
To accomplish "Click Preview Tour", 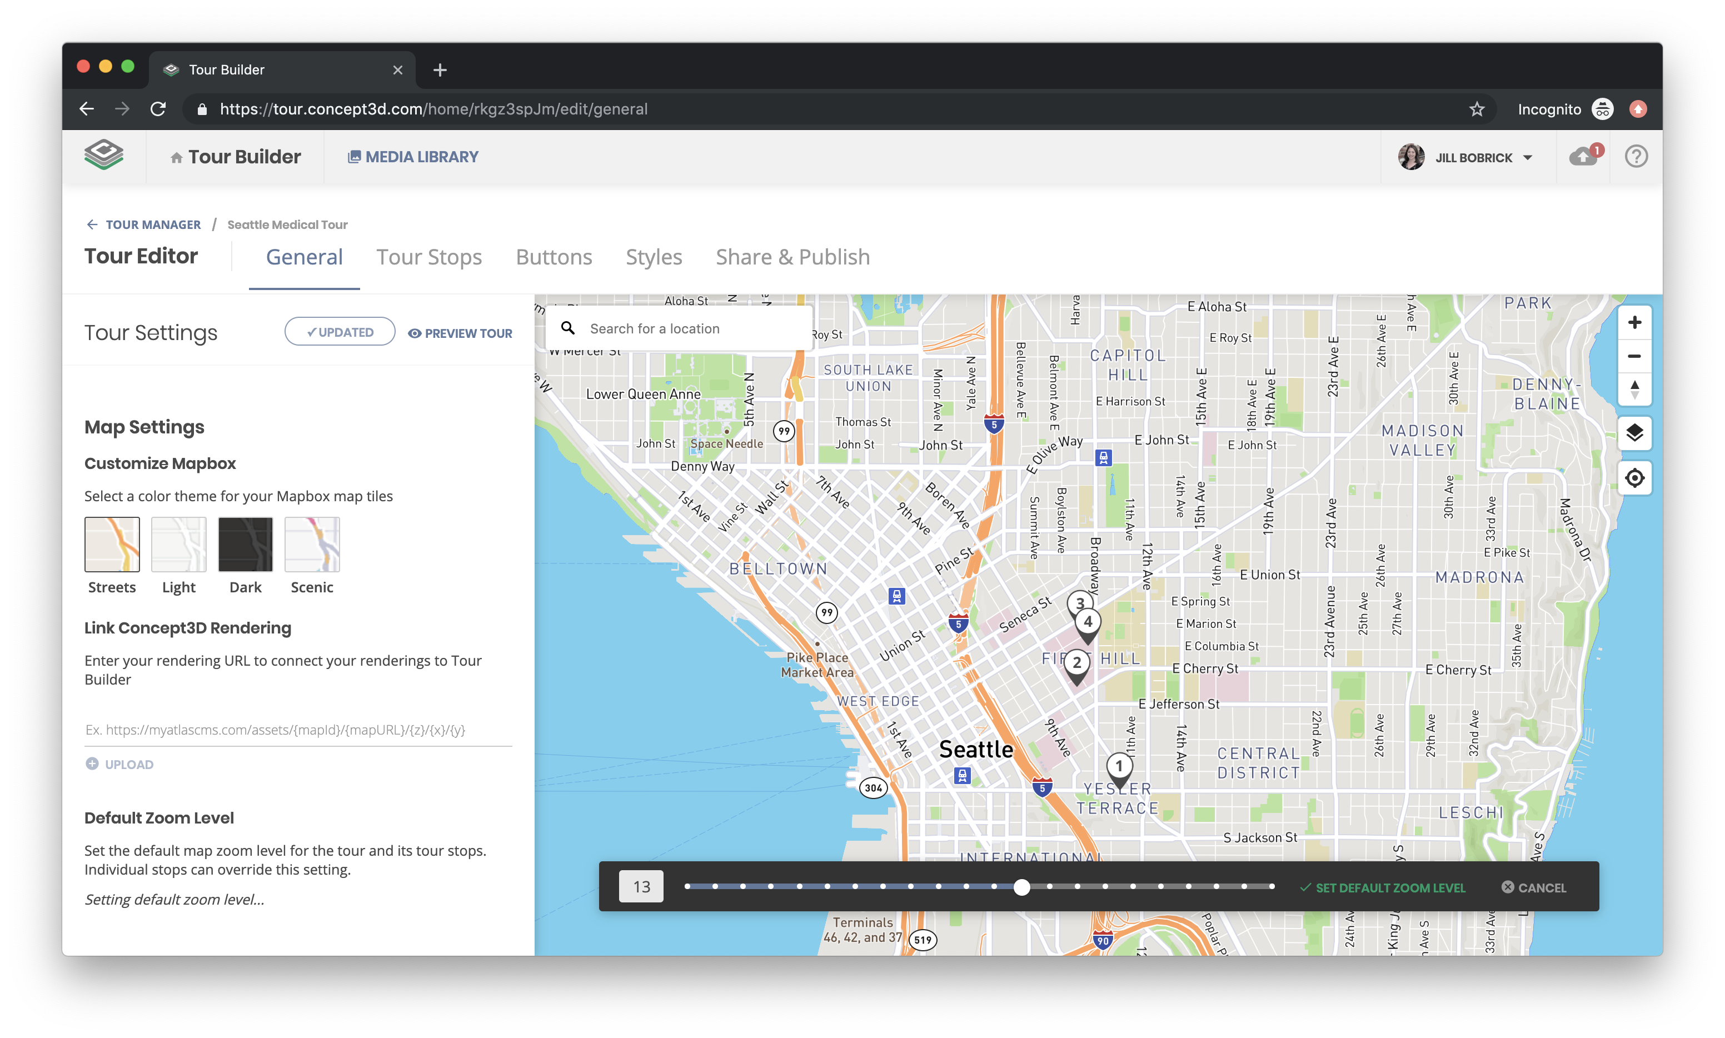I will pos(460,333).
